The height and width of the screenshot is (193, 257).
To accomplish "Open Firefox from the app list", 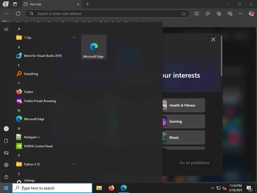I will pos(46,92).
